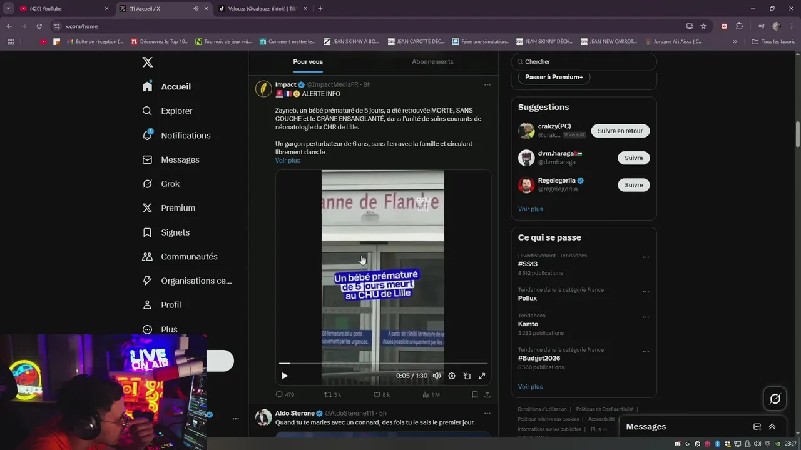Open Signets bookmarks
The height and width of the screenshot is (450, 801).
point(166,232)
